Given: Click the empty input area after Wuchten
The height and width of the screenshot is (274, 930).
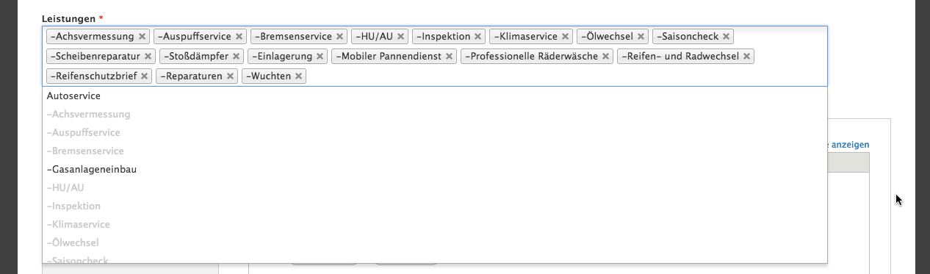Looking at the screenshot, I should 566,76.
